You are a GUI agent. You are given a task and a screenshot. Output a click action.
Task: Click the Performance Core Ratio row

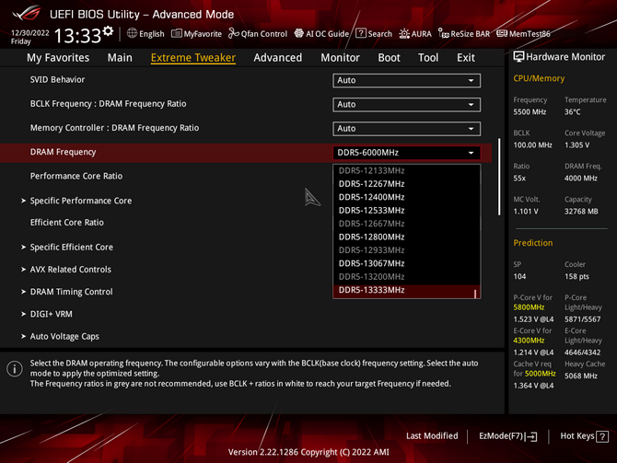[246, 176]
